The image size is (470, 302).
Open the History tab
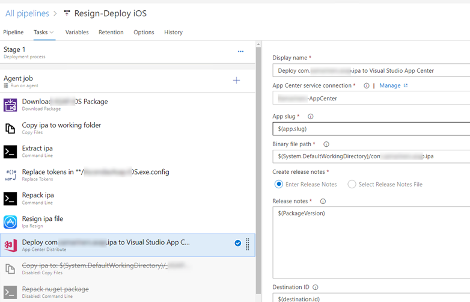coord(173,32)
